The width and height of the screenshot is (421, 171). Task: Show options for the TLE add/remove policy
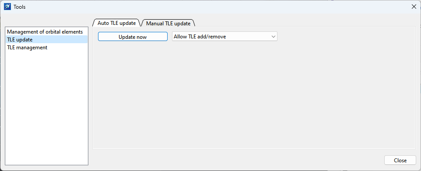225,37
